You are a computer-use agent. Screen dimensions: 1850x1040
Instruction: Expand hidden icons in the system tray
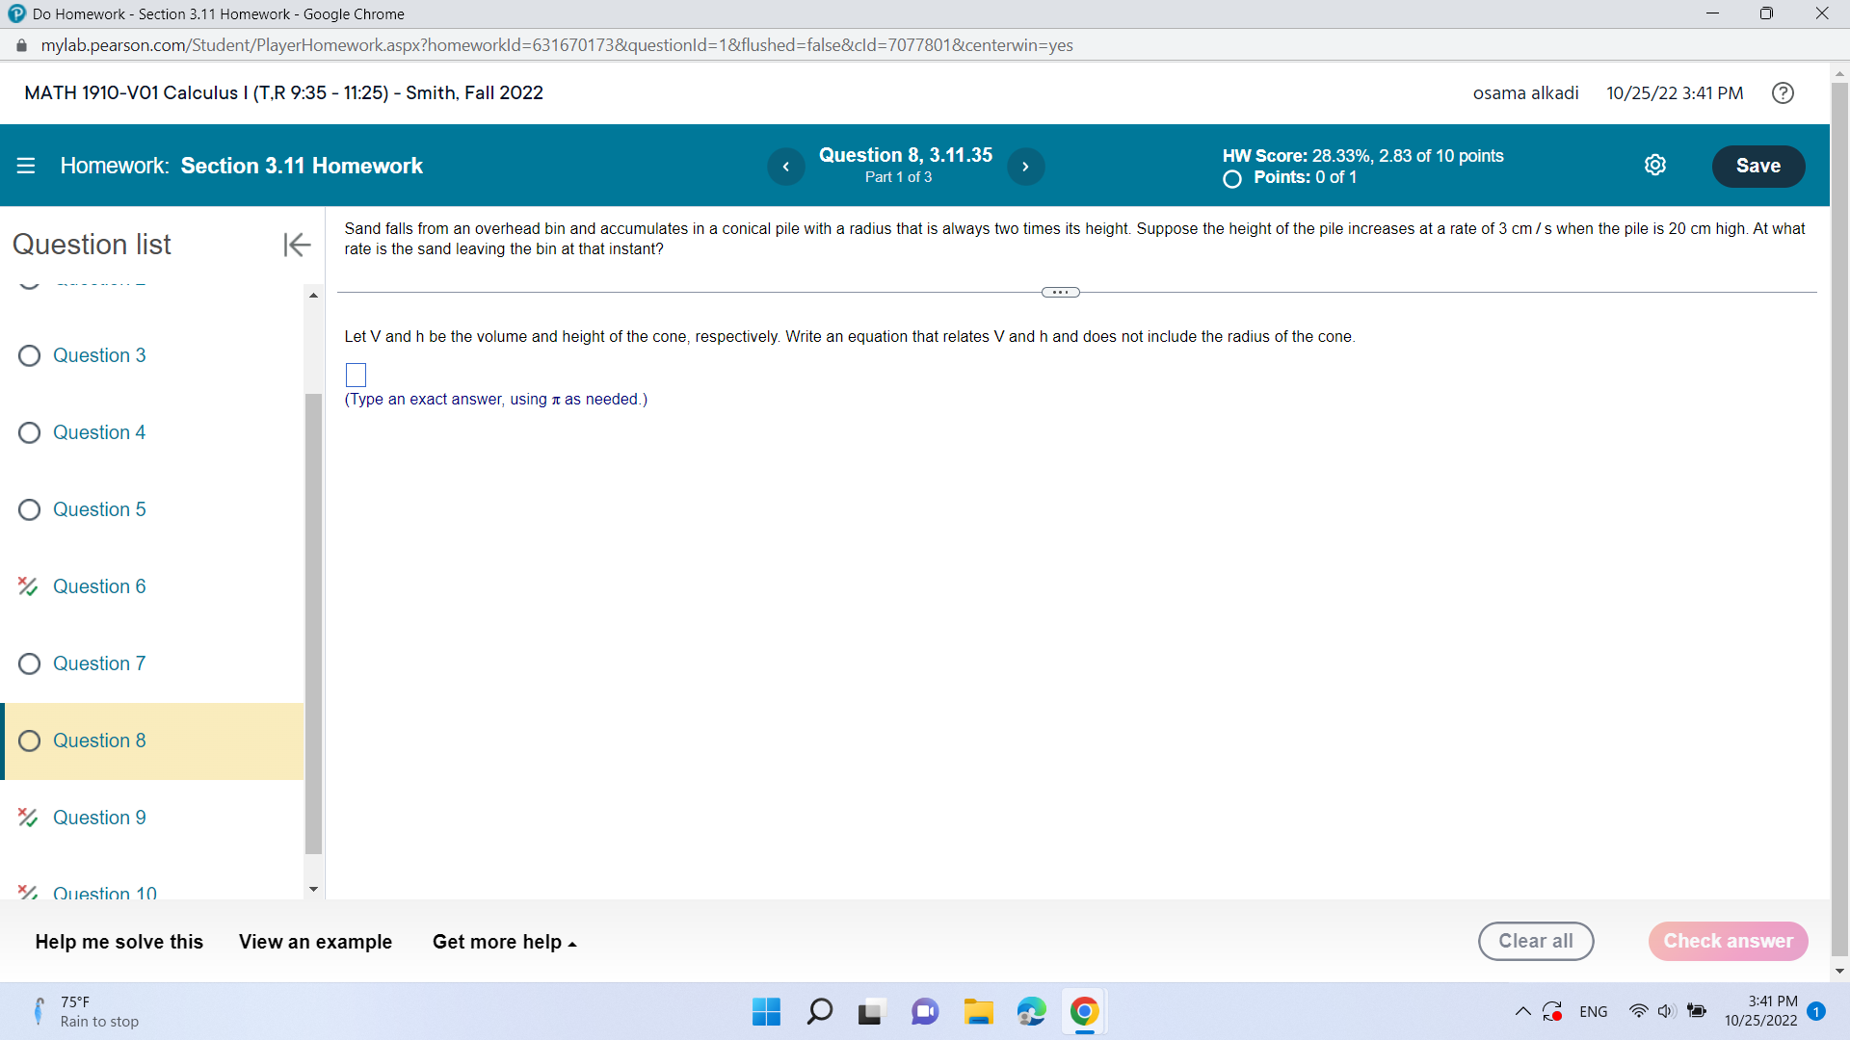pyautogui.click(x=1523, y=1011)
